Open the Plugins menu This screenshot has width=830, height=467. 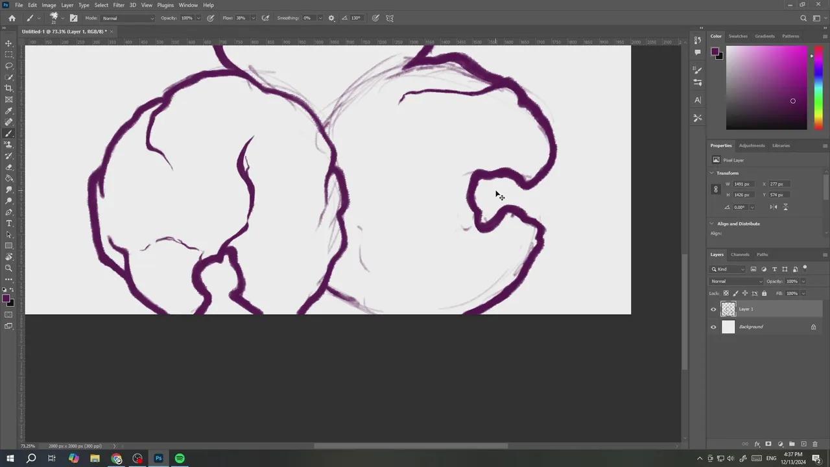[x=165, y=5]
